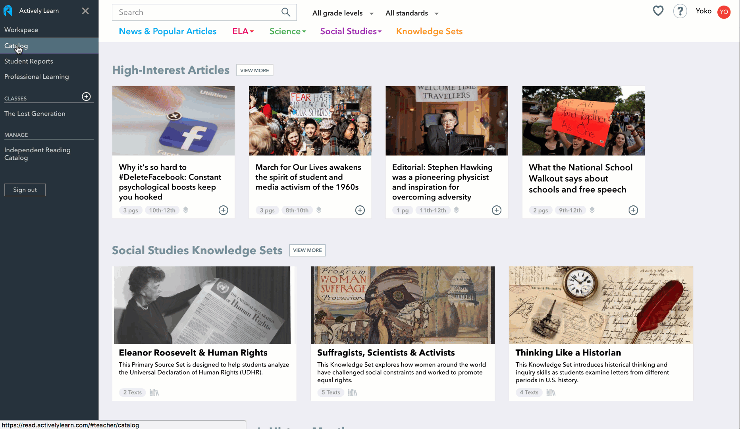740x429 pixels.
Task: Add the Stephen Hawking editorial with plus icon
Action: pyautogui.click(x=497, y=210)
